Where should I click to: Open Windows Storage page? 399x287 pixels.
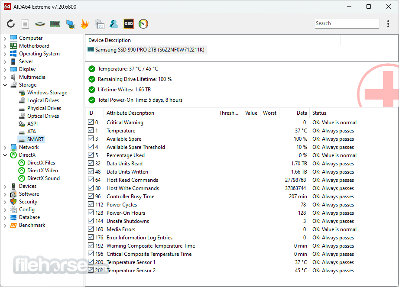(x=47, y=93)
